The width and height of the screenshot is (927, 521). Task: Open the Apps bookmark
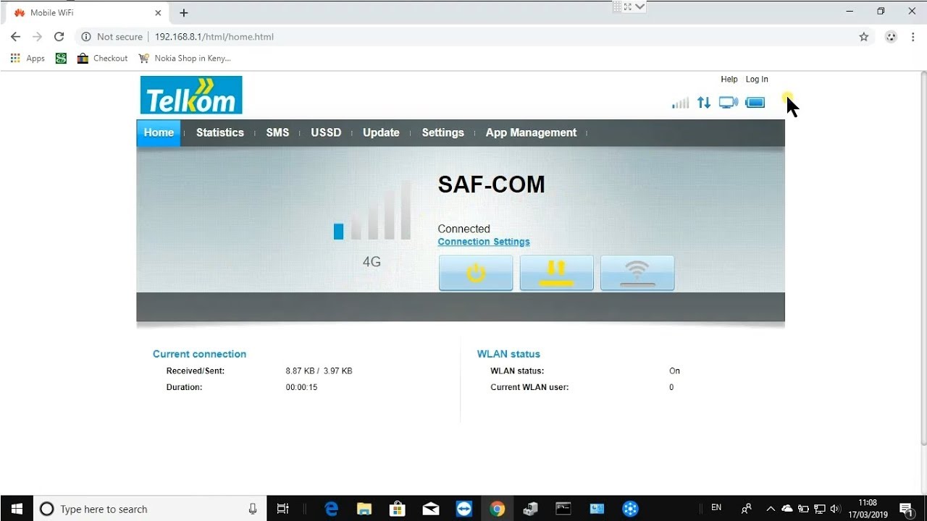point(28,59)
